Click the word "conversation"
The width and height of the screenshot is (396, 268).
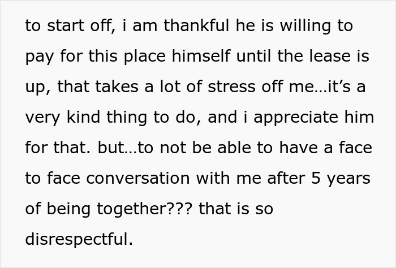click(x=138, y=178)
